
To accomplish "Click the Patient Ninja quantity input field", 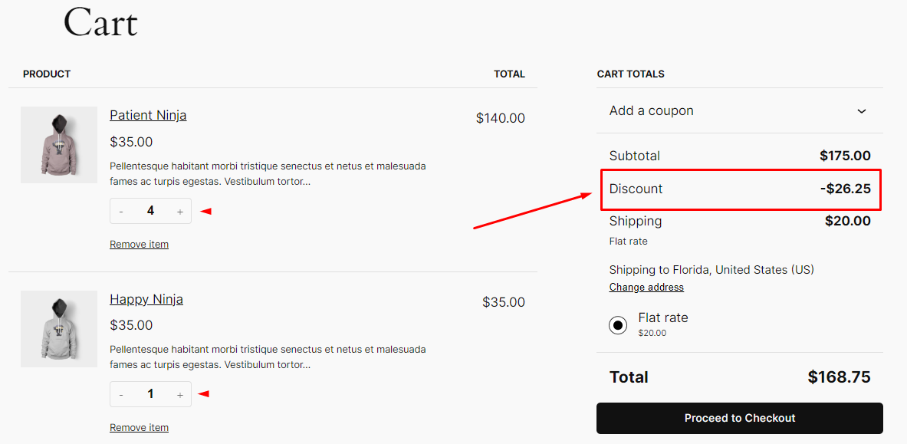I will [x=150, y=210].
